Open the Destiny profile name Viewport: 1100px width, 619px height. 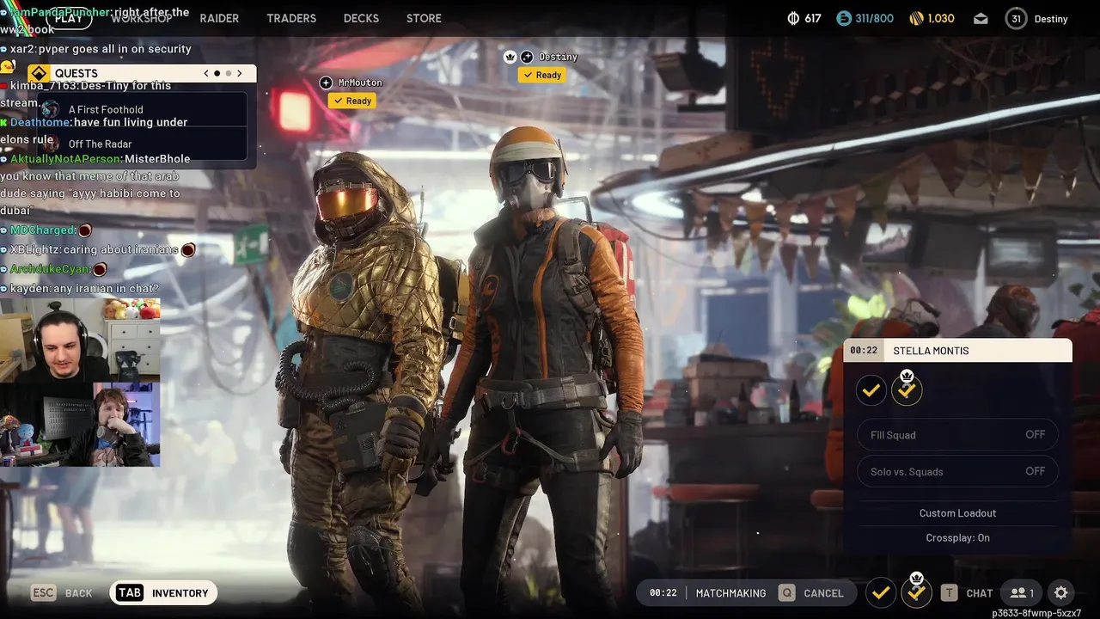1051,19
